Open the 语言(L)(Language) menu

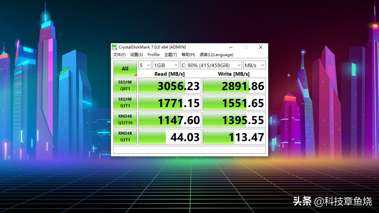tap(216, 55)
